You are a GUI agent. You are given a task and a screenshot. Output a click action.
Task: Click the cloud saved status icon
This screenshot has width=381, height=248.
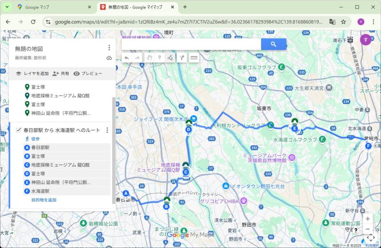coord(109,58)
